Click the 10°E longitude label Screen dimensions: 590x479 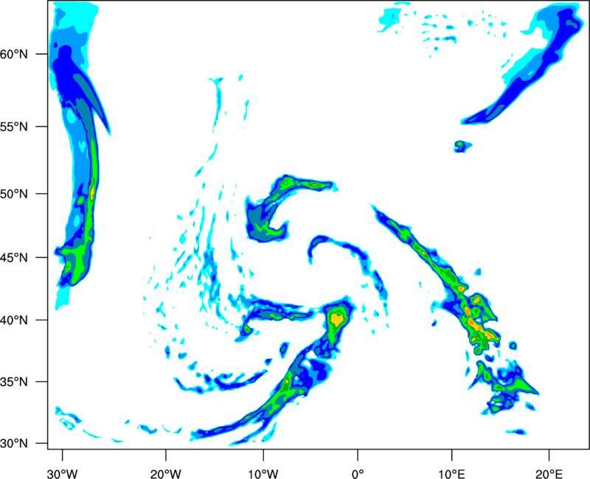click(451, 474)
